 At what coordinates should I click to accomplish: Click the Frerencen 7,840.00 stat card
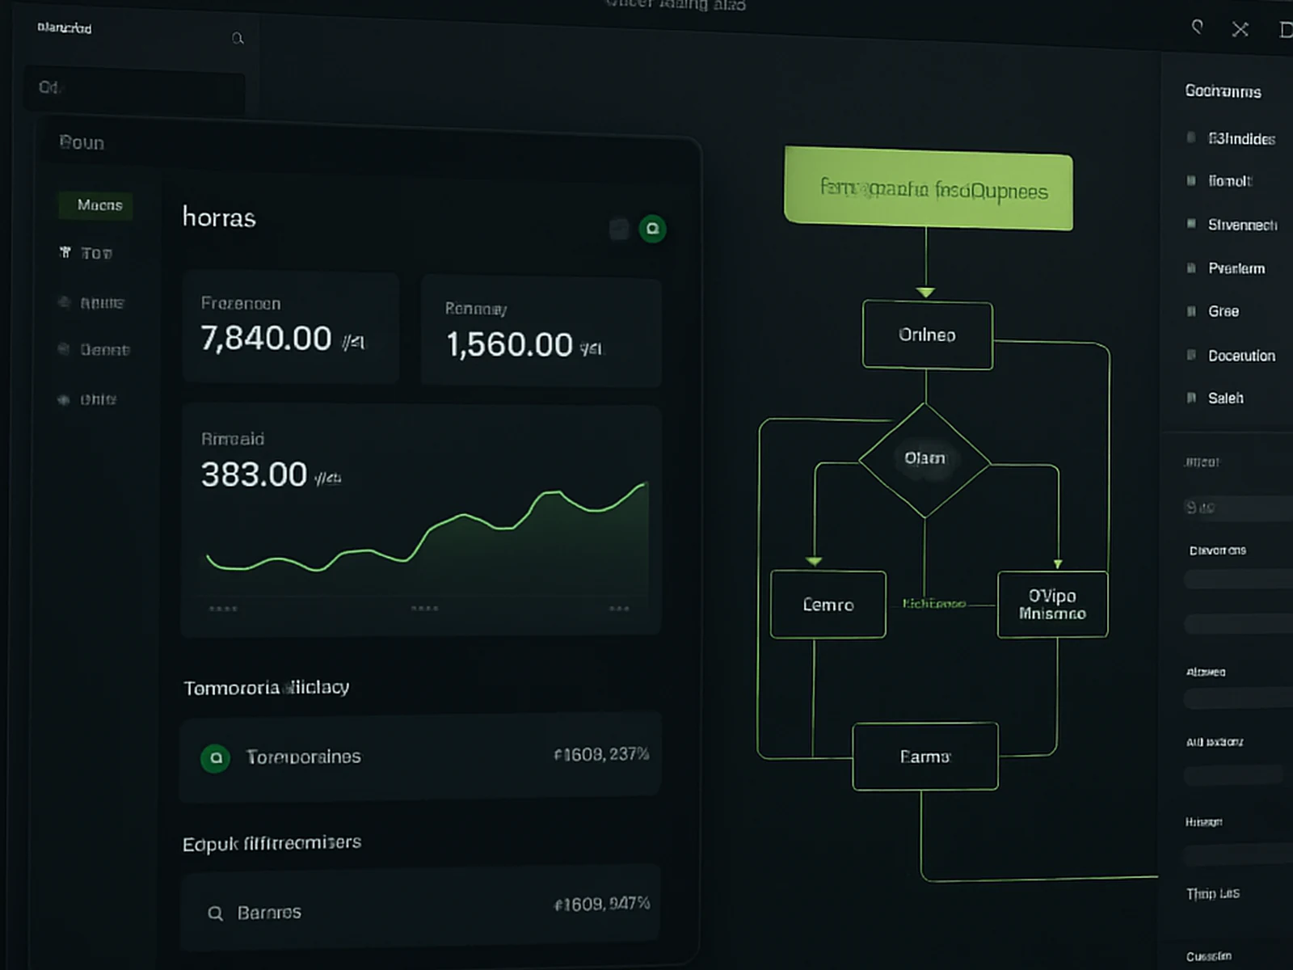point(291,327)
